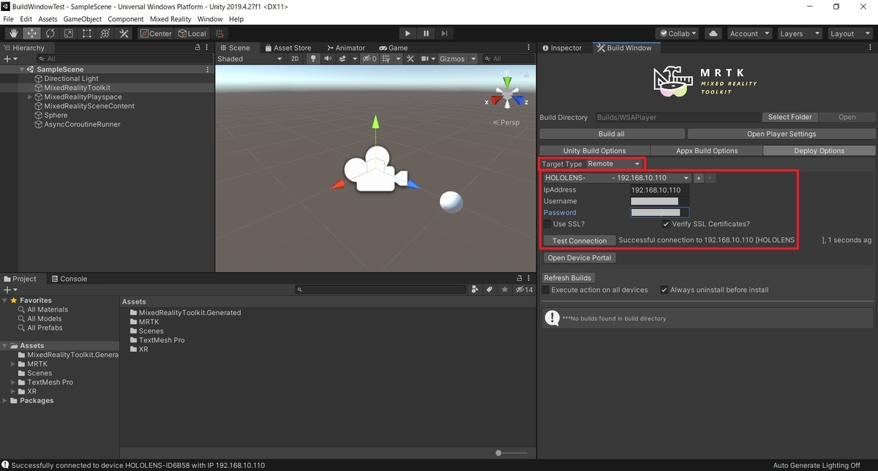Uncheck Verify SSL Certificates
878x471 pixels.
666,224
